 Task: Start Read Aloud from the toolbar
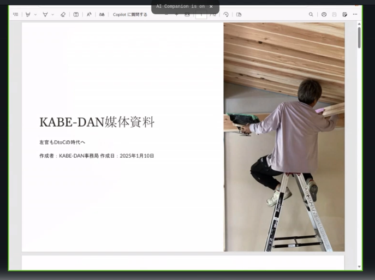tap(89, 15)
